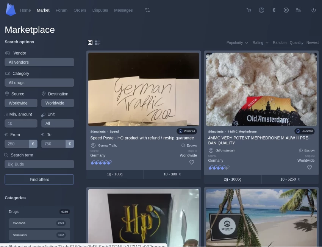Click the refresh arrows icon in navbar
This screenshot has width=322, height=247.
pos(147,10)
